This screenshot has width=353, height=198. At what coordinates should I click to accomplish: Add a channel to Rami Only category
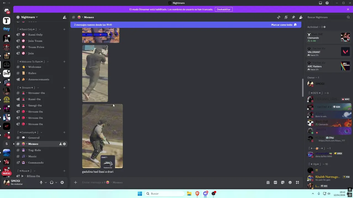(x=64, y=29)
